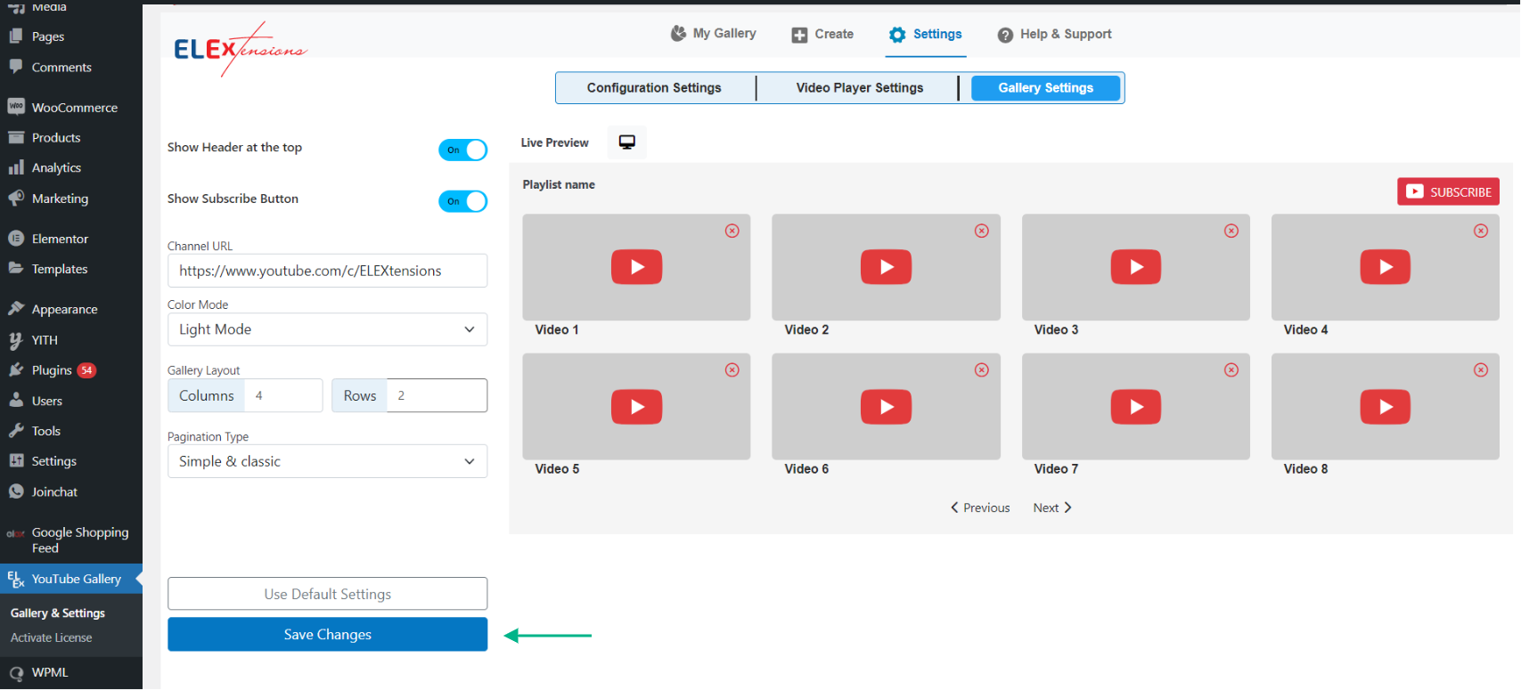Play Video 4 with its red play button
This screenshot has height=690, width=1521.
click(x=1386, y=267)
